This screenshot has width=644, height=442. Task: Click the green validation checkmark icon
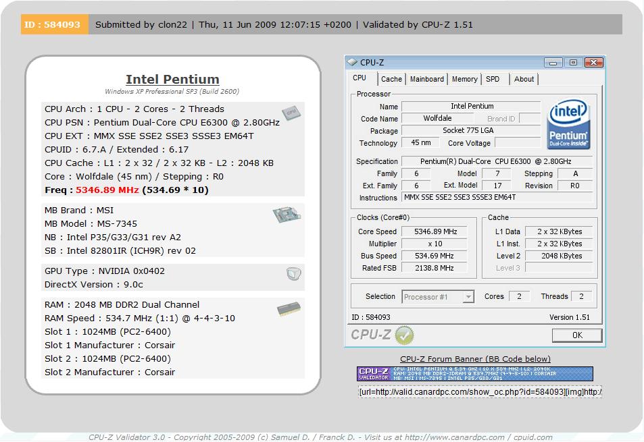tap(404, 335)
